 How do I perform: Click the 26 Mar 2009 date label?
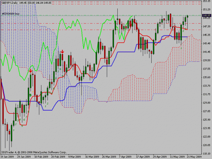(109, 157)
